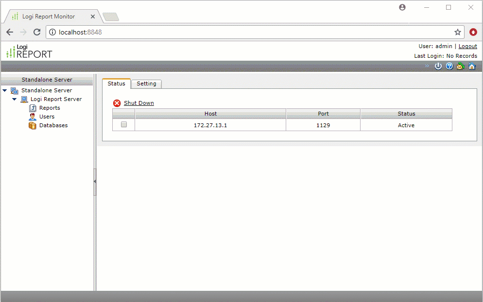The width and height of the screenshot is (483, 302).
Task: Click the Logout link
Action: 467,46
